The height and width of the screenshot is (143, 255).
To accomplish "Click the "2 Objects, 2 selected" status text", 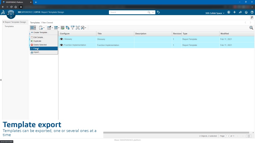I will (x=208, y=136).
